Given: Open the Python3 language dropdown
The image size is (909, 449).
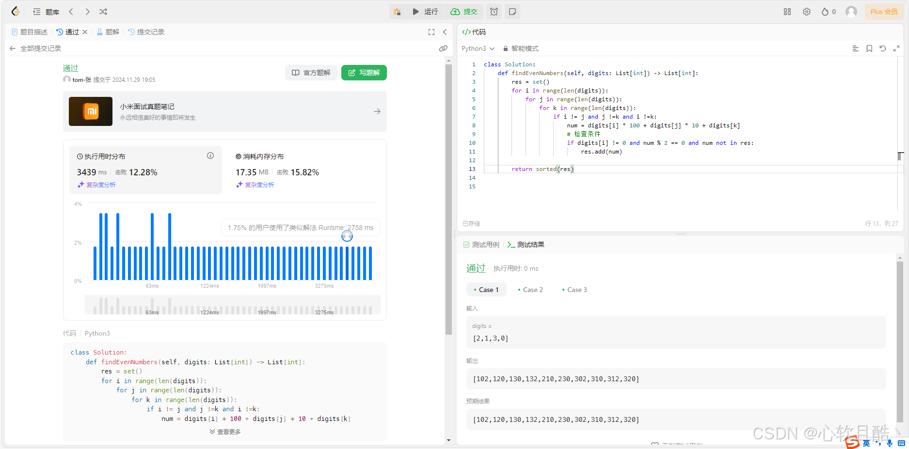Looking at the screenshot, I should 478,48.
